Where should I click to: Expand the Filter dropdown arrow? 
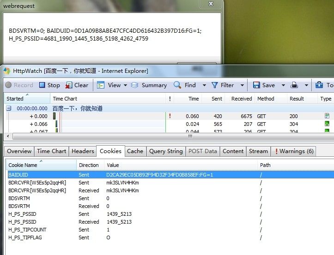[x=242, y=85]
